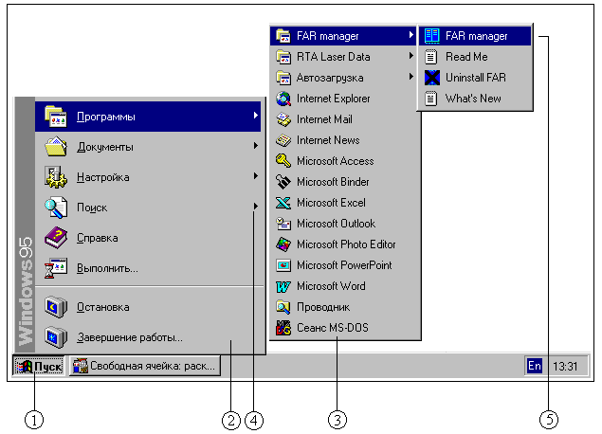Expand the FAR manager folder arrow
Screen dimensions: 602x434
point(411,35)
